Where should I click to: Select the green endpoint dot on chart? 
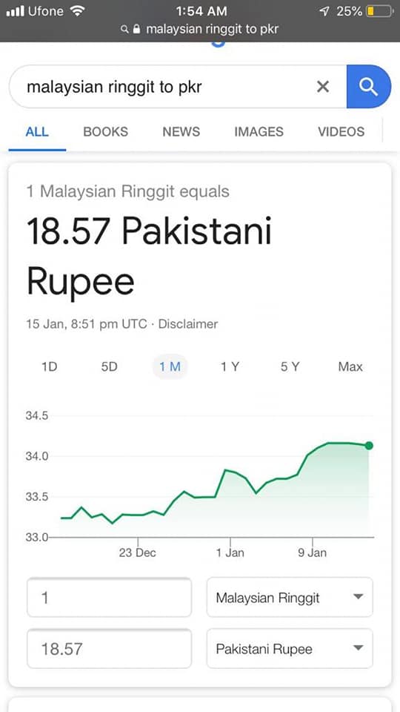click(x=369, y=446)
